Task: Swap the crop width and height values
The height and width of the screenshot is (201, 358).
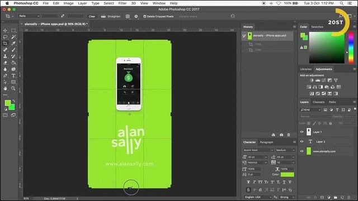Action: pyautogui.click(x=63, y=16)
